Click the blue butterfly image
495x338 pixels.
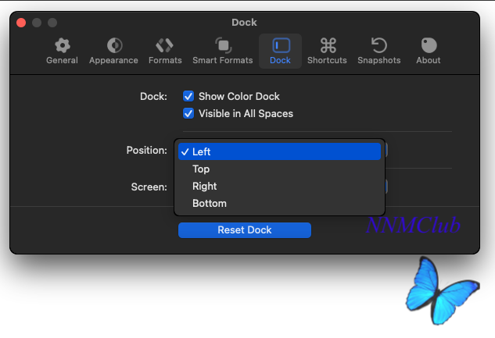click(442, 290)
